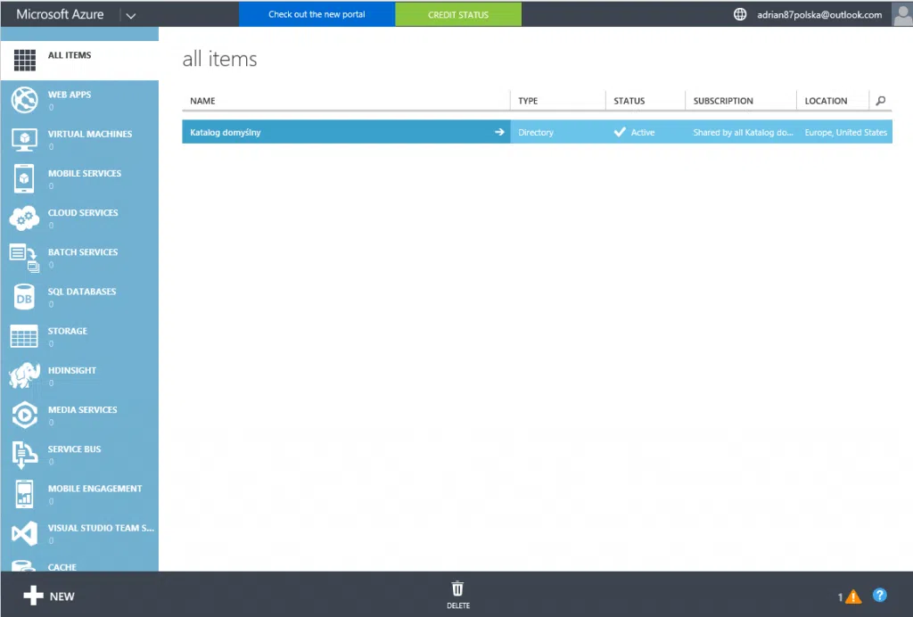This screenshot has height=617, width=913.
Task: Click the search magnifier in table header
Action: [881, 101]
